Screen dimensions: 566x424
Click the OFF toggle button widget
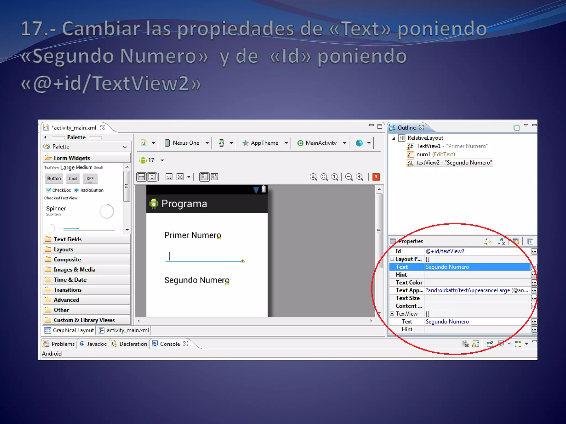tap(90, 179)
